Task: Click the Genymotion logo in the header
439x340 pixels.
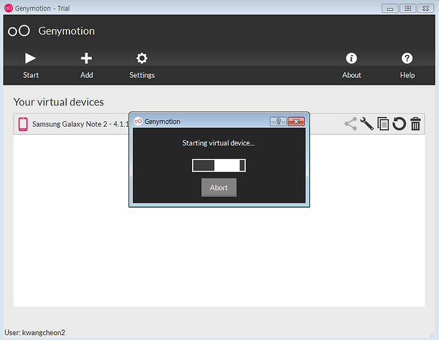Action: (19, 31)
